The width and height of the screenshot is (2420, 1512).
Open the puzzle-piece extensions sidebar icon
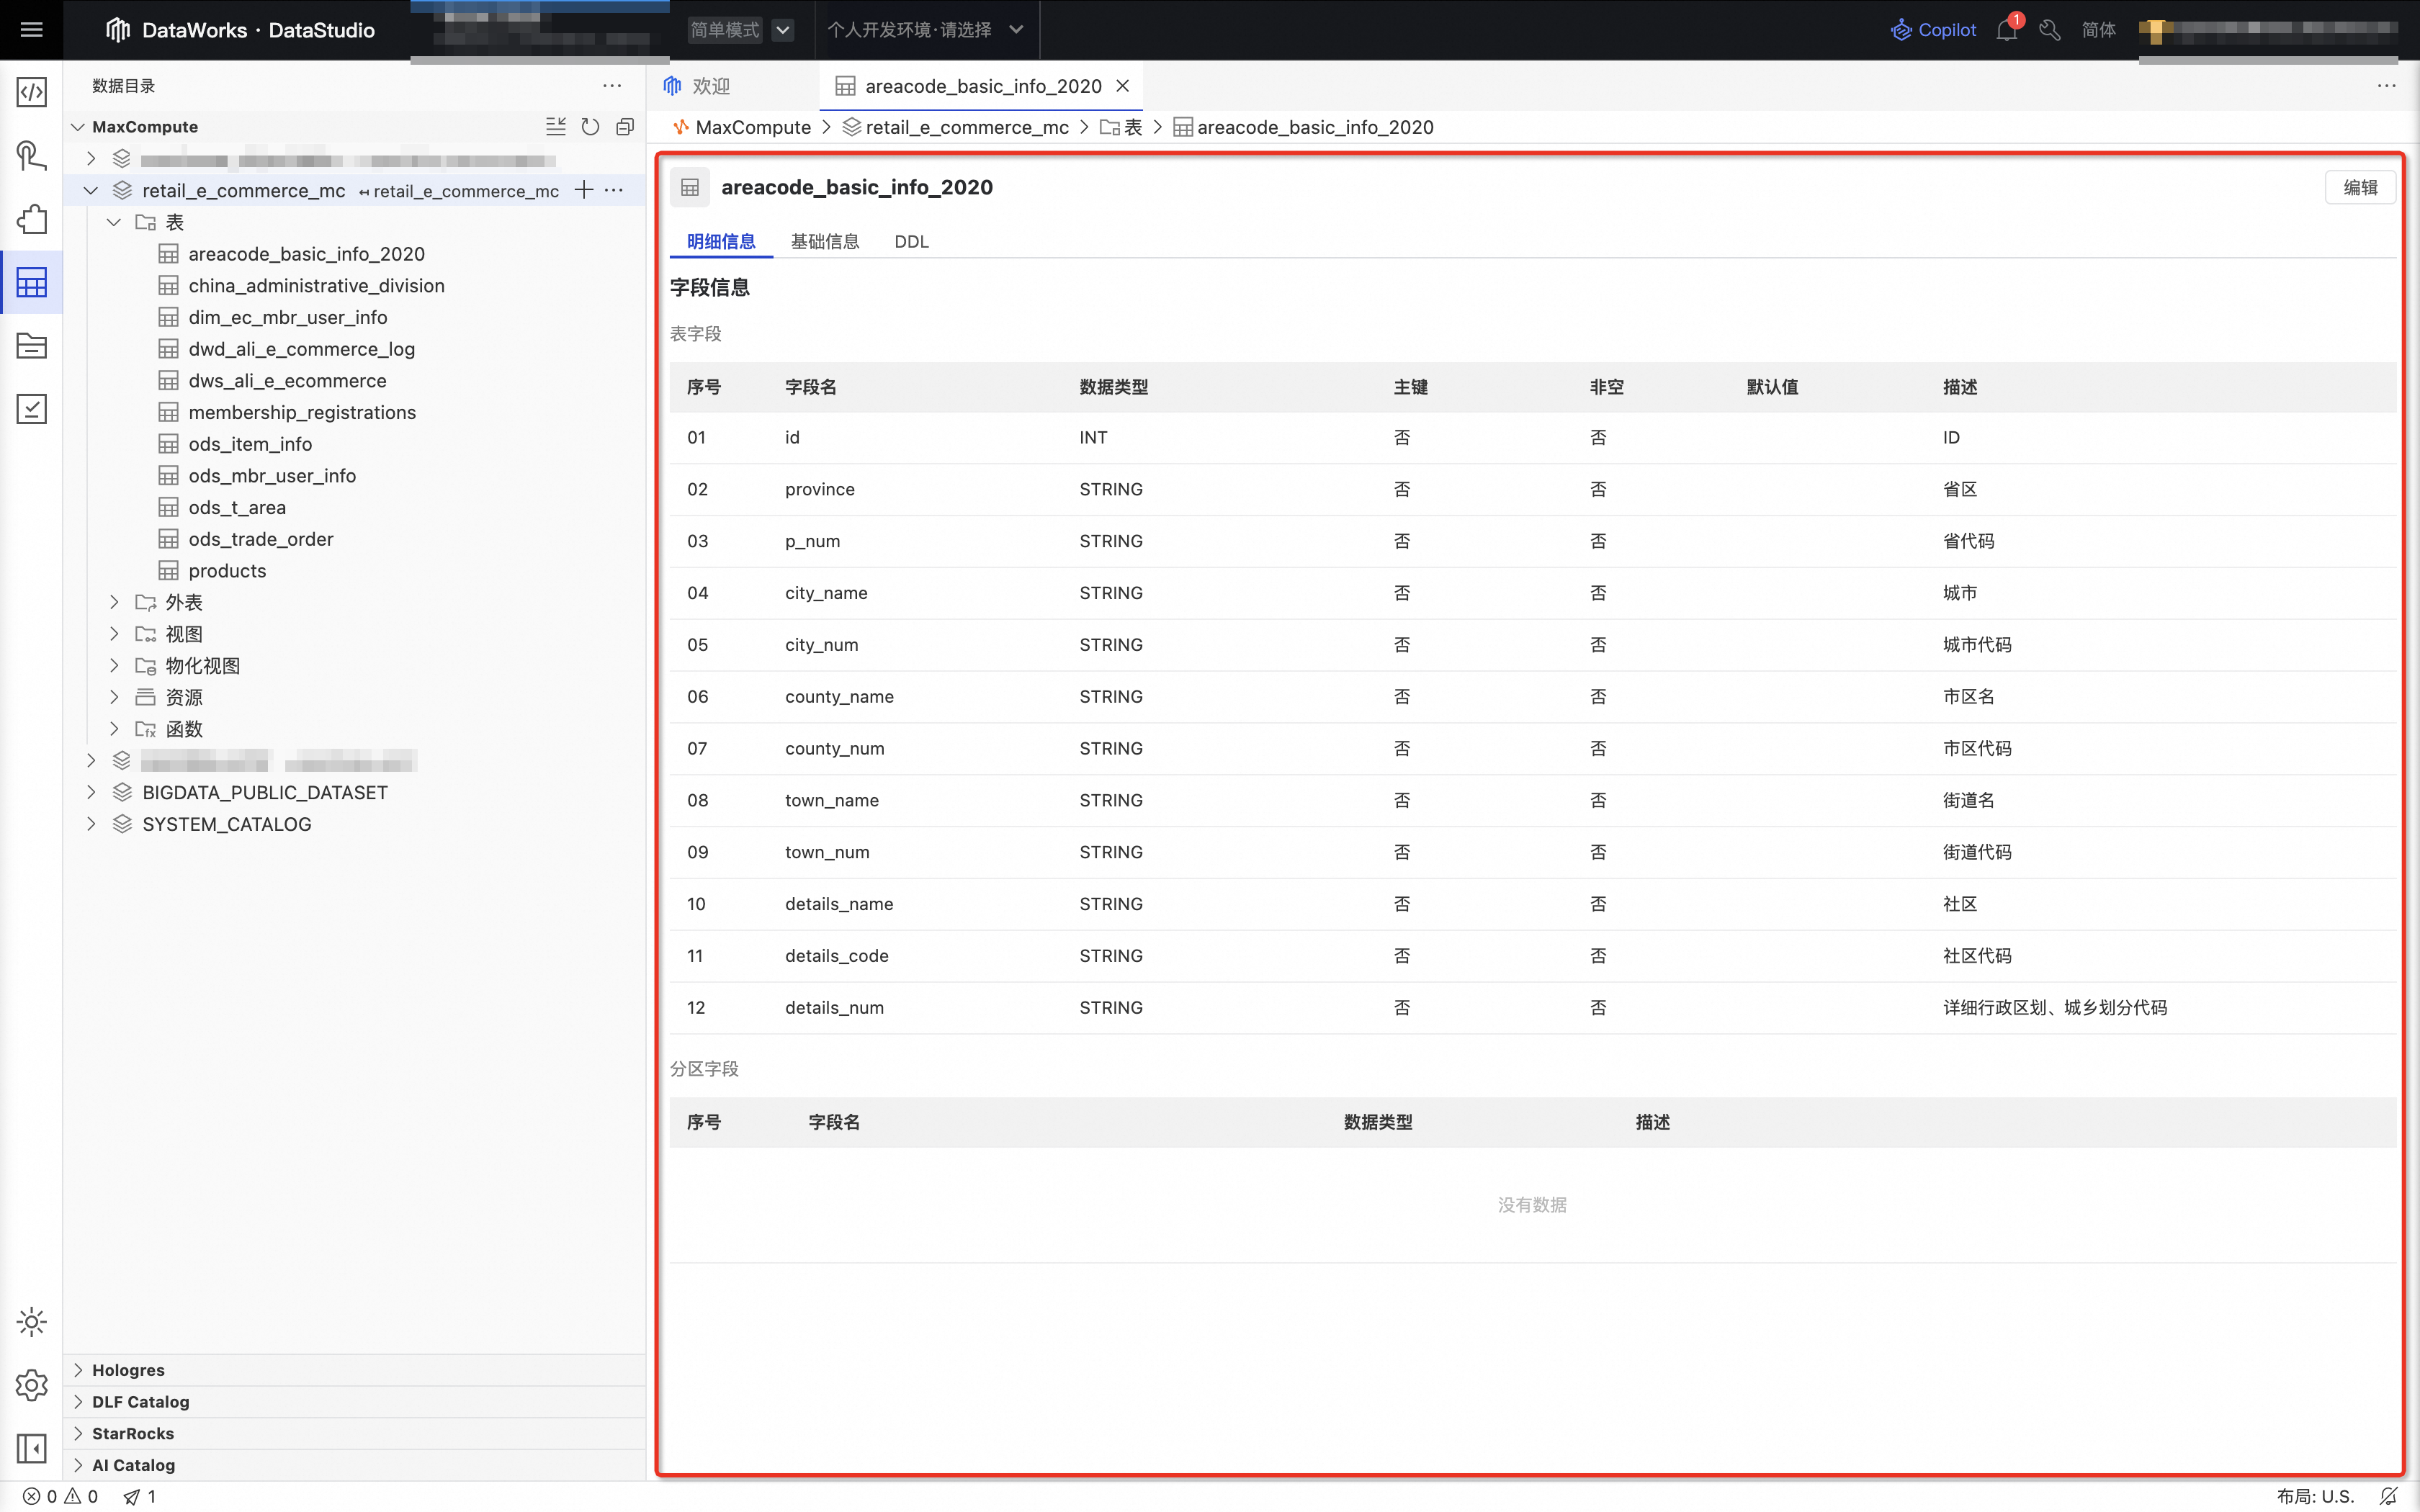(31, 219)
